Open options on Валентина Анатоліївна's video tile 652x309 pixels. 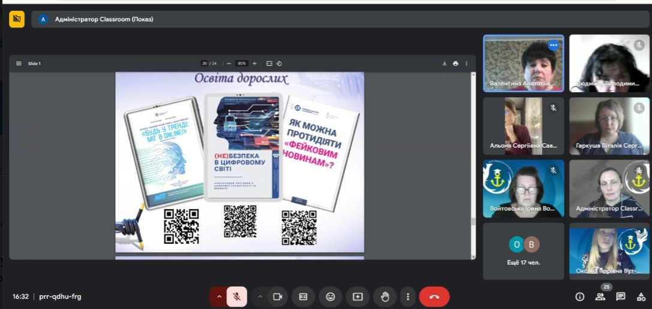pos(553,45)
